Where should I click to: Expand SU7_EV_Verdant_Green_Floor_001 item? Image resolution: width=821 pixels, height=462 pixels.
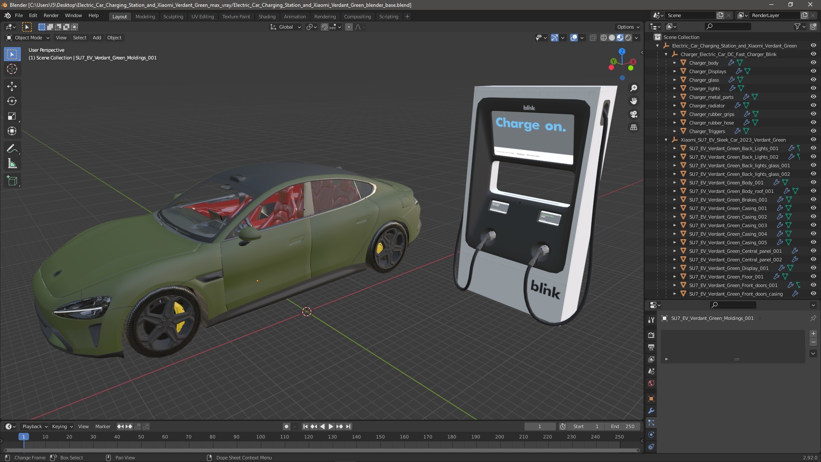[675, 277]
